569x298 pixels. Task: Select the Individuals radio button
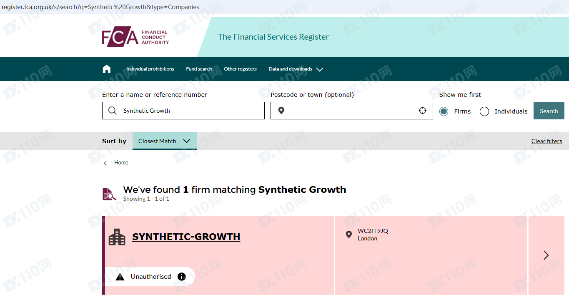[484, 111]
